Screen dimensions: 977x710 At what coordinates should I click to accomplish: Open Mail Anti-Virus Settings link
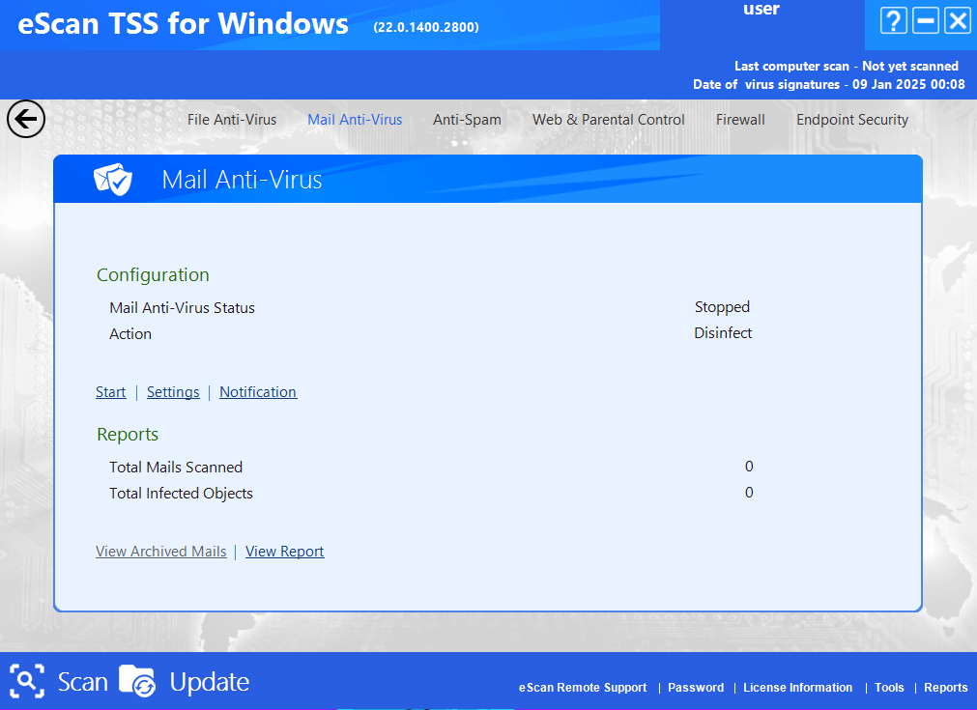click(173, 392)
